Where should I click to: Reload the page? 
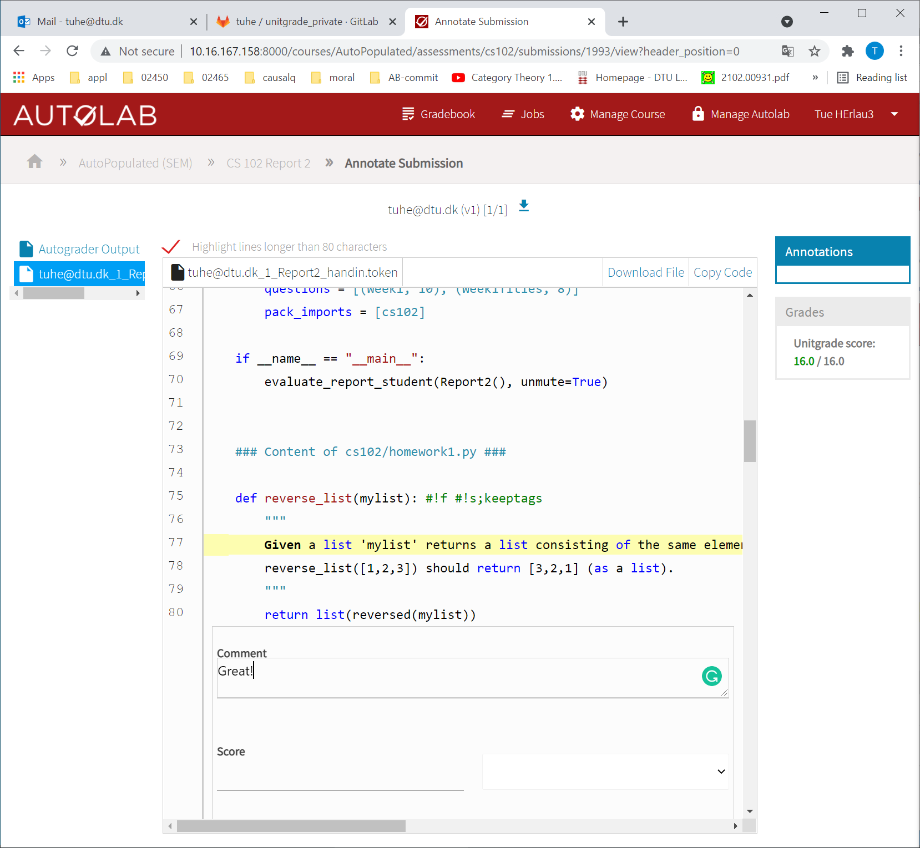click(73, 52)
